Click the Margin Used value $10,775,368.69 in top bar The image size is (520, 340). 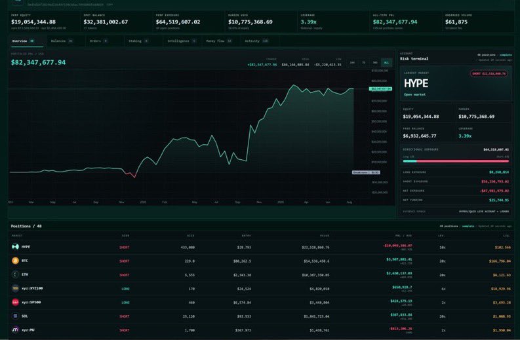pyautogui.click(x=250, y=22)
